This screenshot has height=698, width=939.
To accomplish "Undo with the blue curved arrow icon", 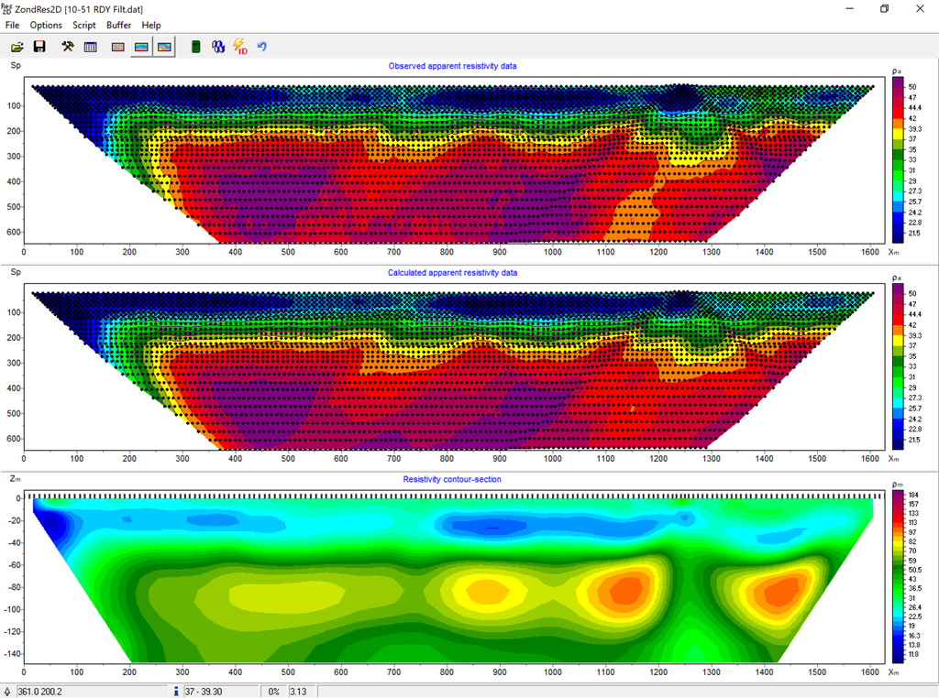I will pyautogui.click(x=262, y=47).
